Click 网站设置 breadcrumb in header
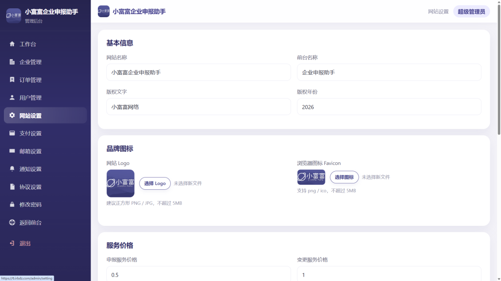This screenshot has width=501, height=281. coord(438,12)
